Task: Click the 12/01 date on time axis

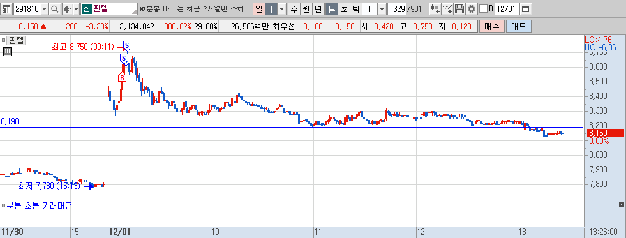Action: click(x=120, y=232)
